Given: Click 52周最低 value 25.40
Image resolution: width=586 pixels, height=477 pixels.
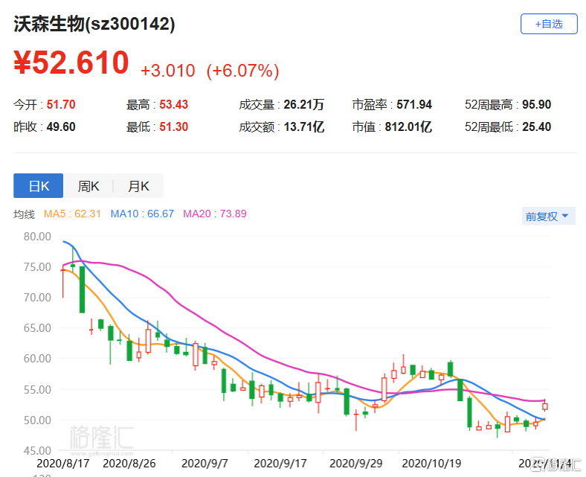Looking at the screenshot, I should 537,127.
